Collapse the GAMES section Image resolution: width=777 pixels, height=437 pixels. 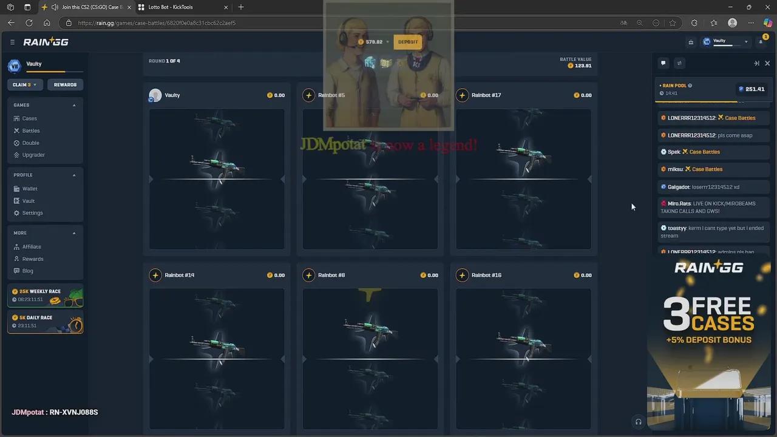coord(74,105)
